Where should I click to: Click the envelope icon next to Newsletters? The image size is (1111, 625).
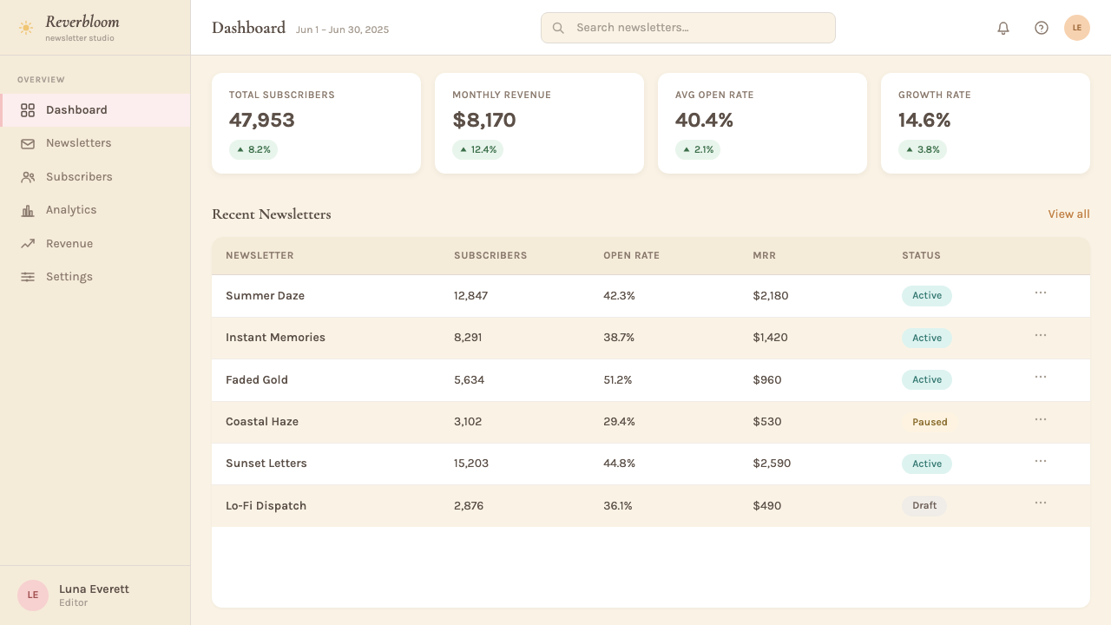pos(28,143)
